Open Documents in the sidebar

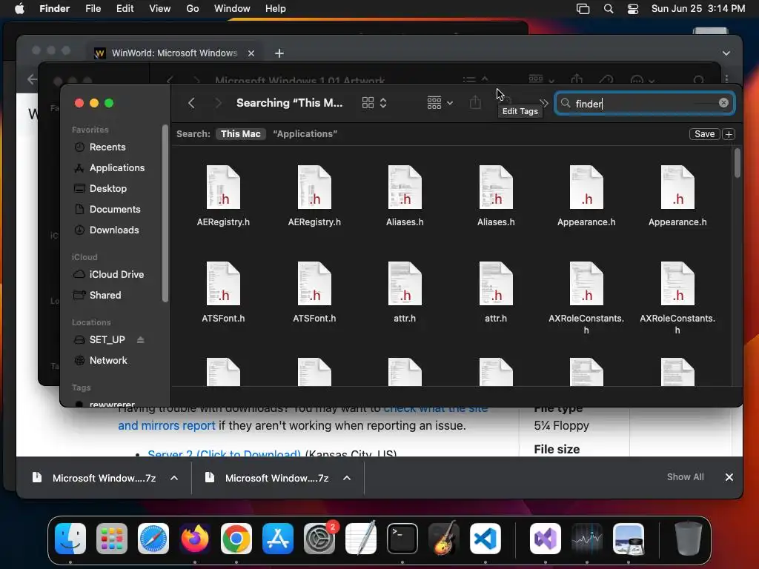pos(115,210)
